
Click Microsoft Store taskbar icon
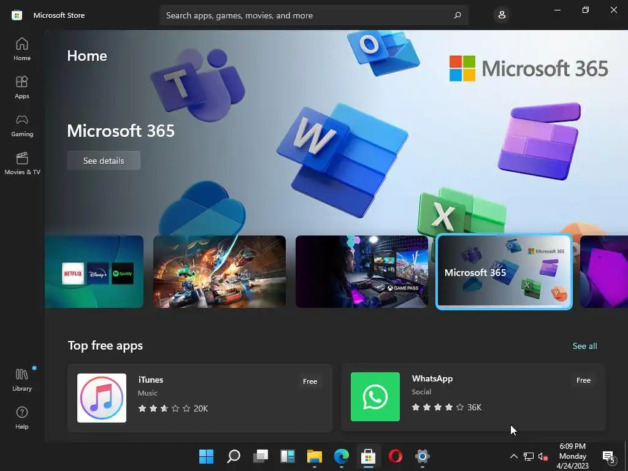click(x=368, y=456)
